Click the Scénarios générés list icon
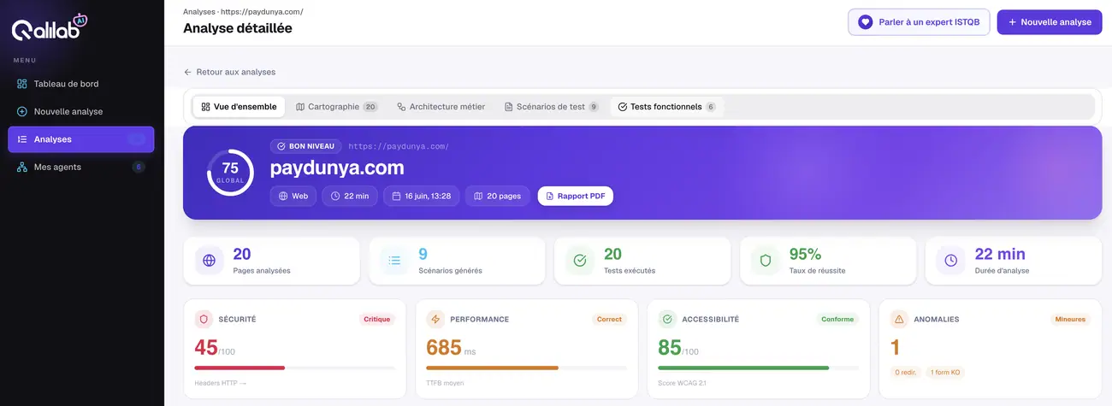This screenshot has width=1112, height=406. click(394, 261)
